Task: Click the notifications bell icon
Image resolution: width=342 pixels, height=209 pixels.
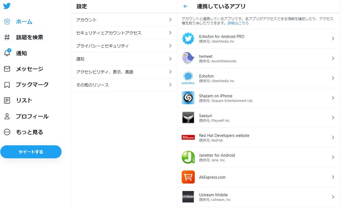Action: coord(7,53)
